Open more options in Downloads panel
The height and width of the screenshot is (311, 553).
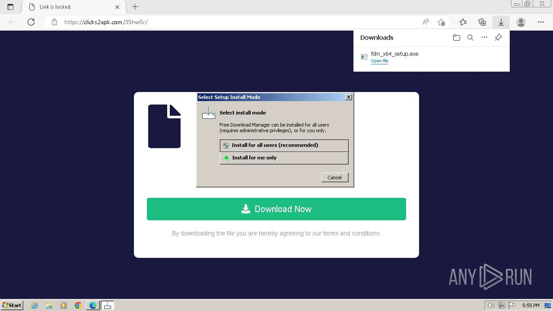click(484, 38)
